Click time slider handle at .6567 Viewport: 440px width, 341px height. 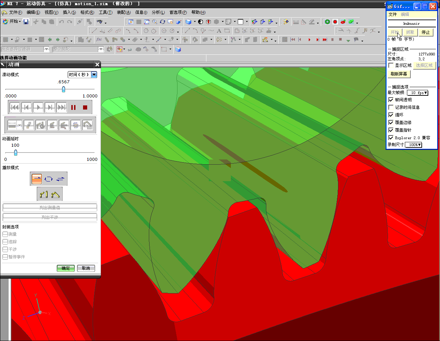tap(63, 89)
